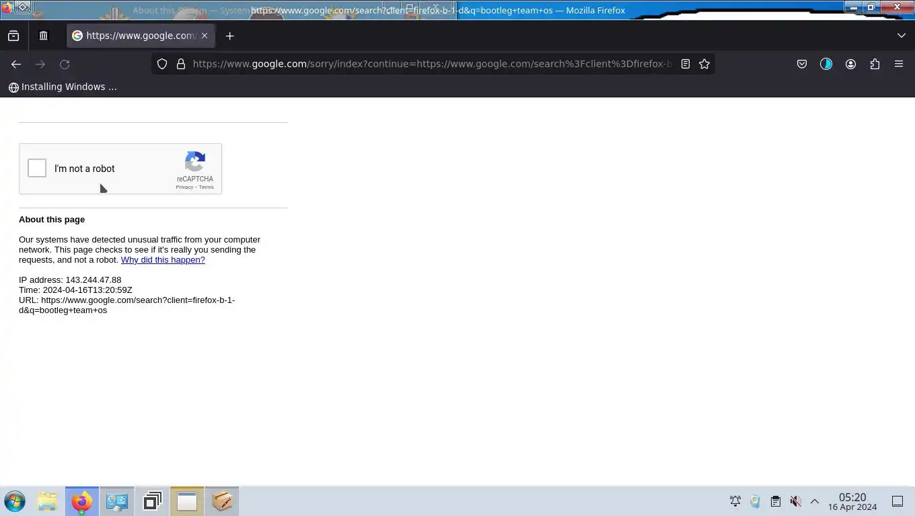Reload the current page

click(x=65, y=64)
